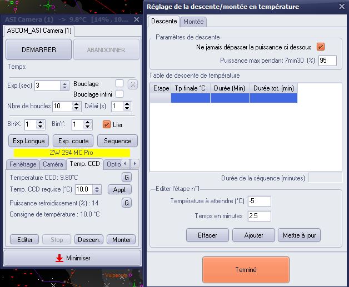
Task: Enable the Bouclage infini checkbox
Action: click(119, 94)
